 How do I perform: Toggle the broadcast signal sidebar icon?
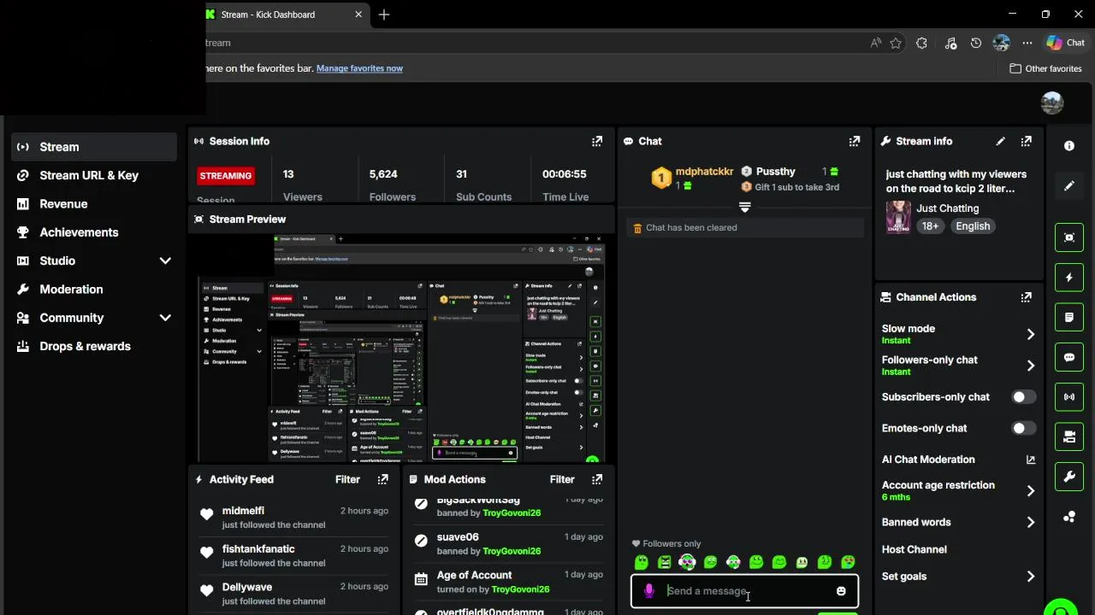[x=1069, y=397]
